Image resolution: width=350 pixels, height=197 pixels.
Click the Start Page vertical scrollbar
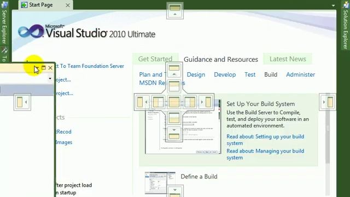pyautogui.click(x=328, y=129)
